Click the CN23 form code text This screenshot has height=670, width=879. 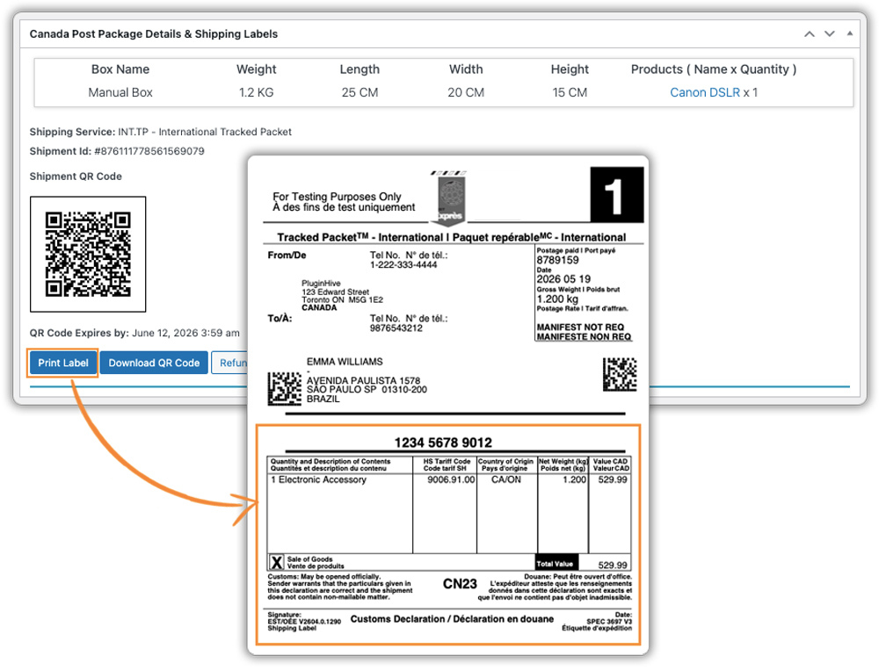pos(460,584)
